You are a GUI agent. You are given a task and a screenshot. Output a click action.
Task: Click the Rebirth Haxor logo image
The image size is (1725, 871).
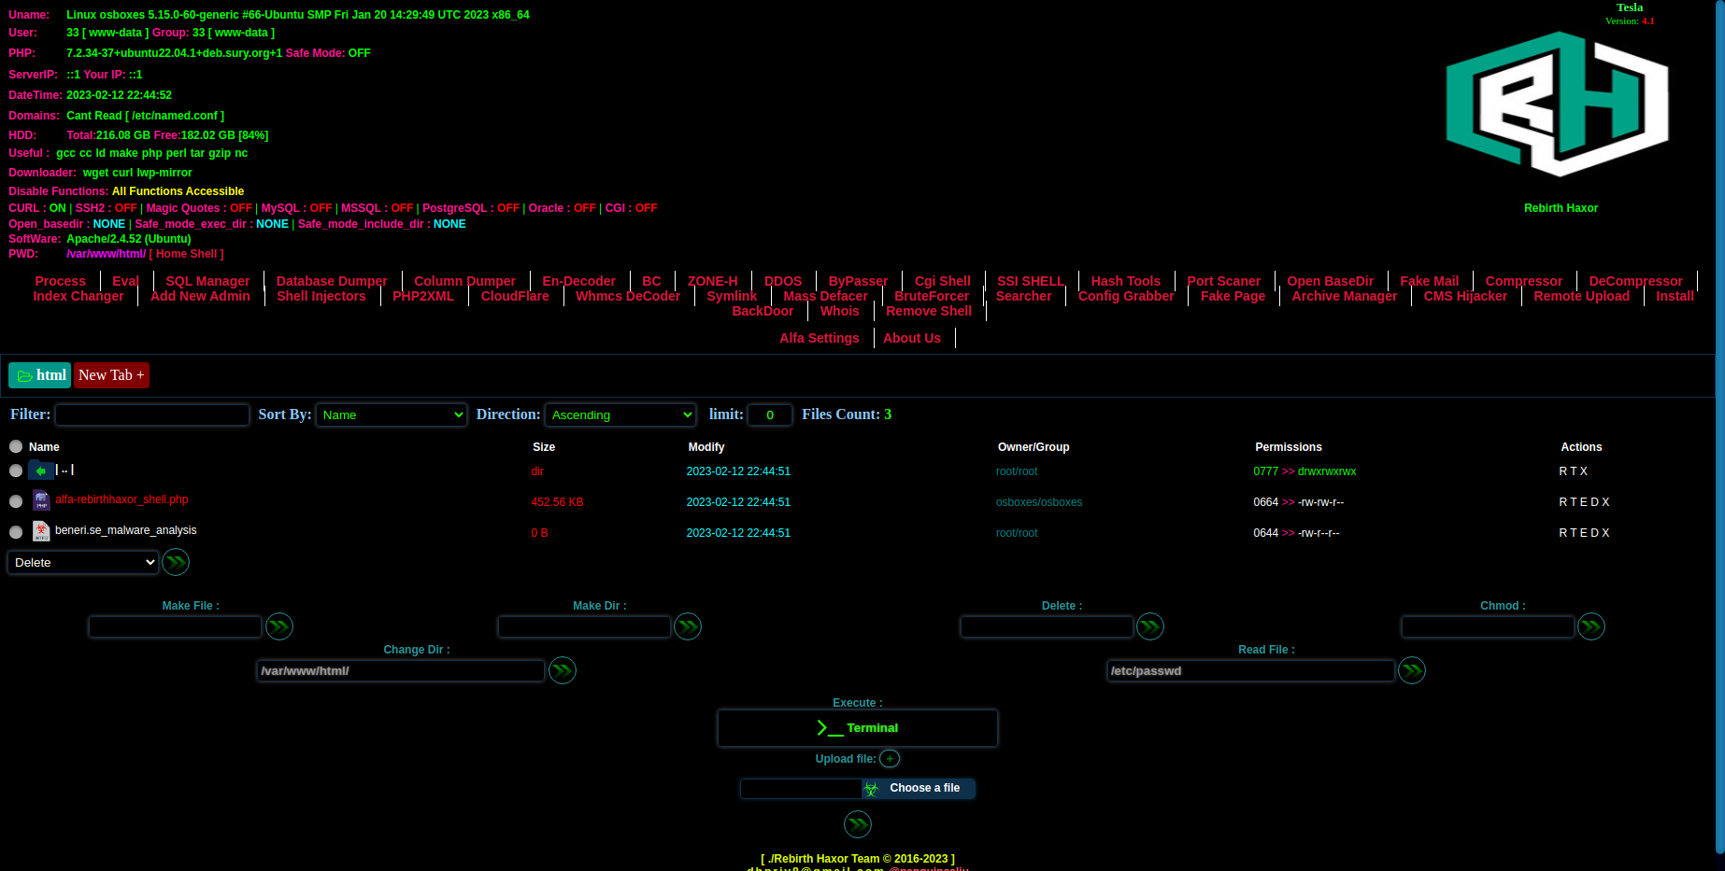pos(1558,104)
